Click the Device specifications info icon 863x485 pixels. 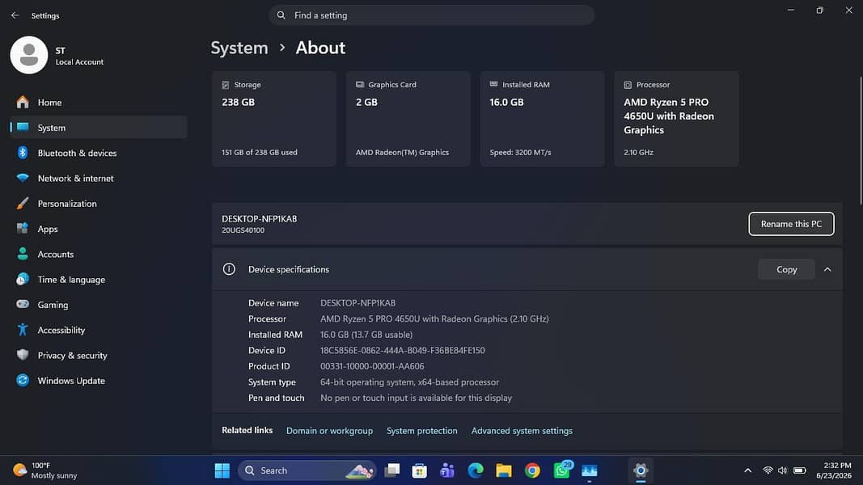pyautogui.click(x=229, y=269)
